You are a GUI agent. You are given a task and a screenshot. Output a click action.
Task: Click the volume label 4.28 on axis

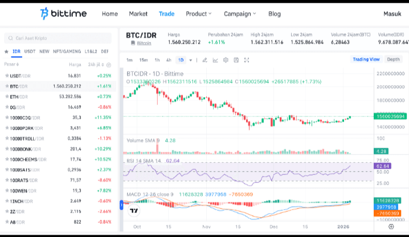[381, 151]
